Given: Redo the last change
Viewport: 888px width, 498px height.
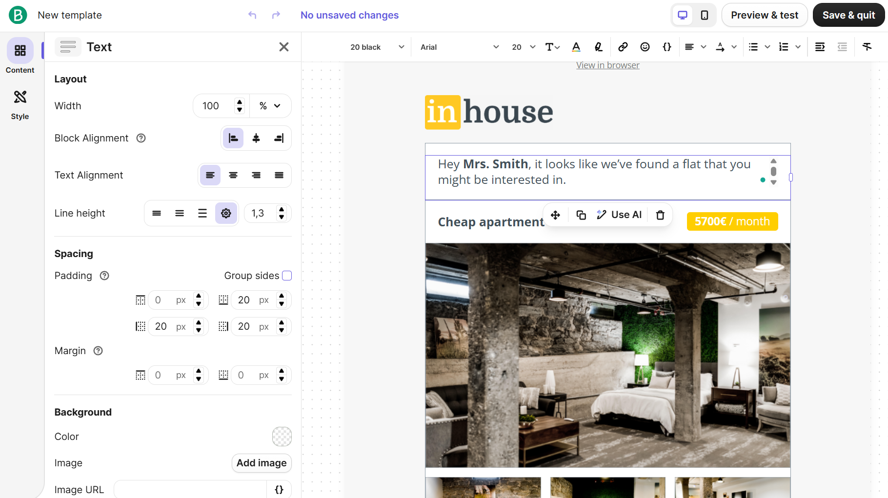Looking at the screenshot, I should pyautogui.click(x=276, y=15).
